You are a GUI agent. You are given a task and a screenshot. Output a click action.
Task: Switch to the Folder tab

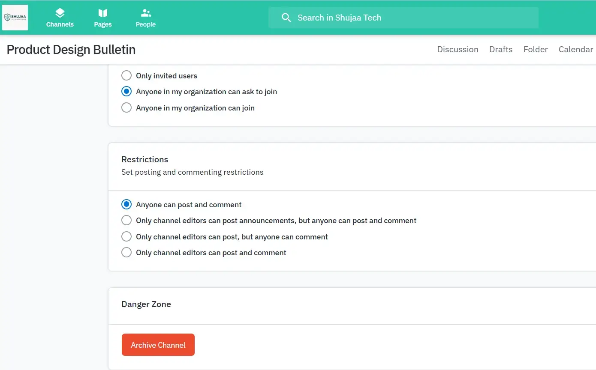tap(536, 49)
